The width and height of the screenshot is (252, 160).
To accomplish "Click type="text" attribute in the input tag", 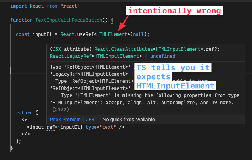I will [x=101, y=127].
